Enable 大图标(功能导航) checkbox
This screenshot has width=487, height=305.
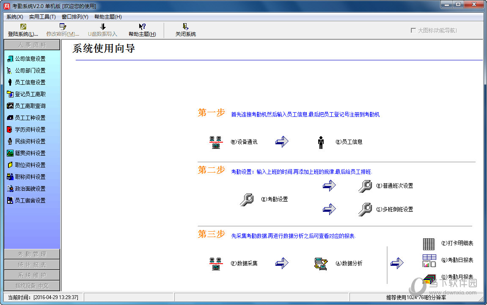[x=413, y=30]
